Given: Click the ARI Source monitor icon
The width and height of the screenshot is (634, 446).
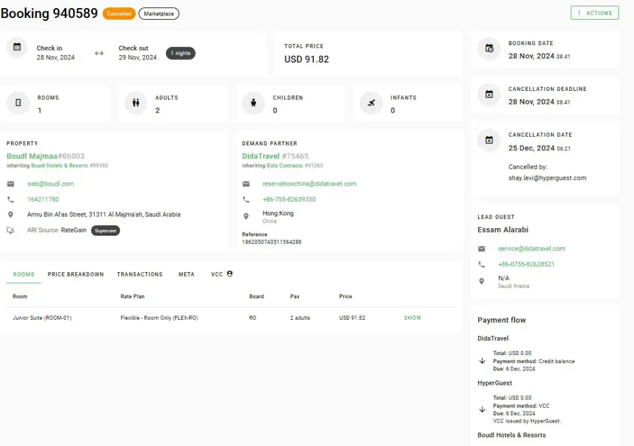Looking at the screenshot, I should (x=11, y=230).
